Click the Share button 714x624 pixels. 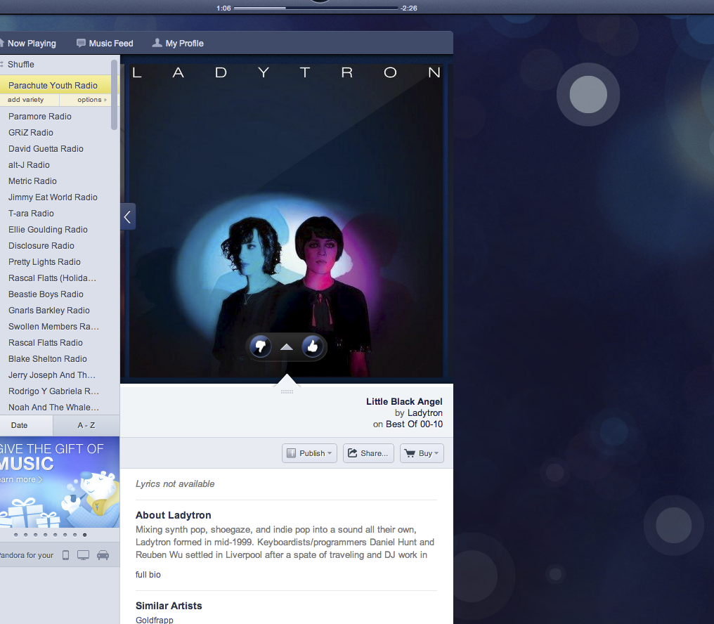368,453
